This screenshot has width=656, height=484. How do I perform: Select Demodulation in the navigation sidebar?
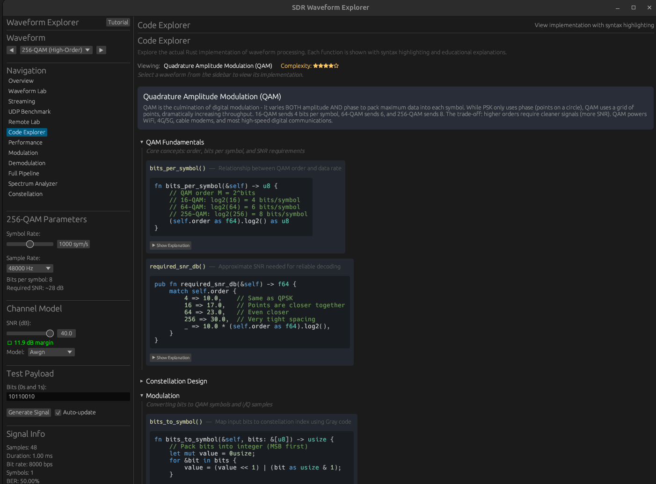pos(27,163)
